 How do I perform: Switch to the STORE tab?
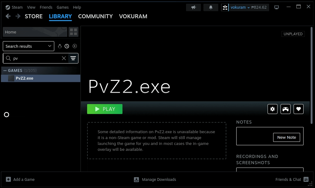click(x=33, y=16)
